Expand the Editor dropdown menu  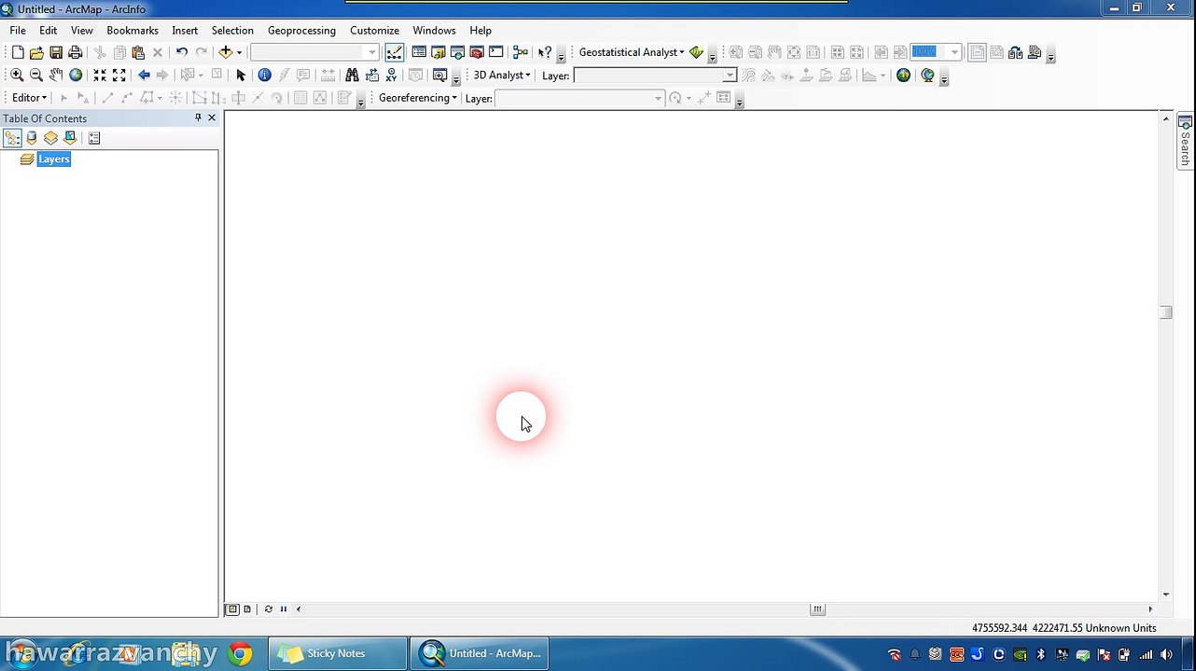coord(30,98)
